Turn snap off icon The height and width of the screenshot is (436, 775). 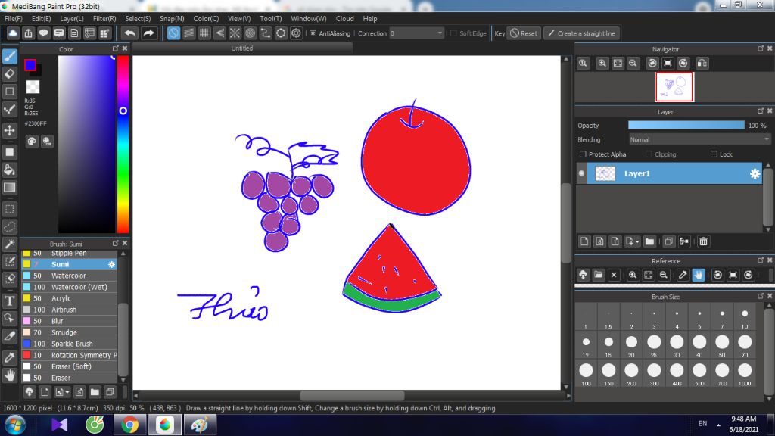(173, 33)
